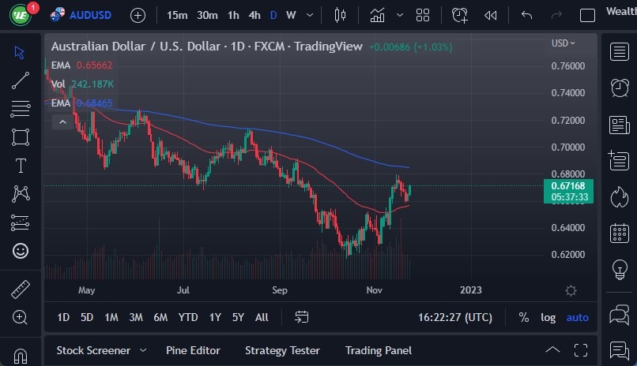This screenshot has width=637, height=366.
Task: Switch to the Pine Editor tab
Action: [x=193, y=350]
